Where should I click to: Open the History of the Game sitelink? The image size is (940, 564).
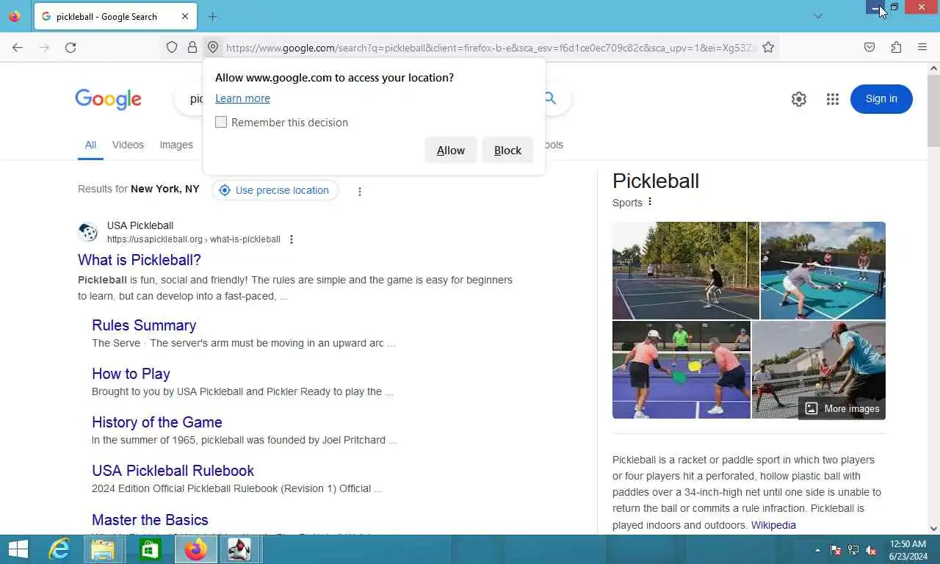click(x=157, y=422)
